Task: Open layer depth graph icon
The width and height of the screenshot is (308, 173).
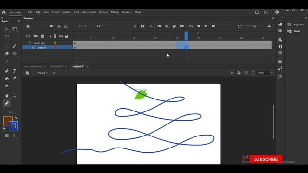Action: tap(66, 26)
